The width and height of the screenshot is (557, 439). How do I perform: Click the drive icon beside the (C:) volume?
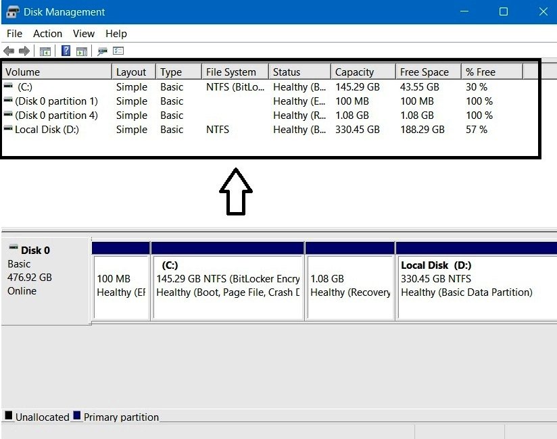click(x=8, y=86)
